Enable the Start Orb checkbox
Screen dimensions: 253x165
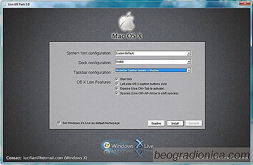pos(116,79)
